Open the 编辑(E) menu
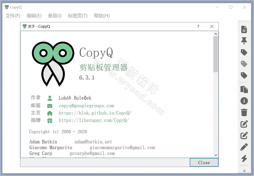The image size is (254, 176). point(34,16)
